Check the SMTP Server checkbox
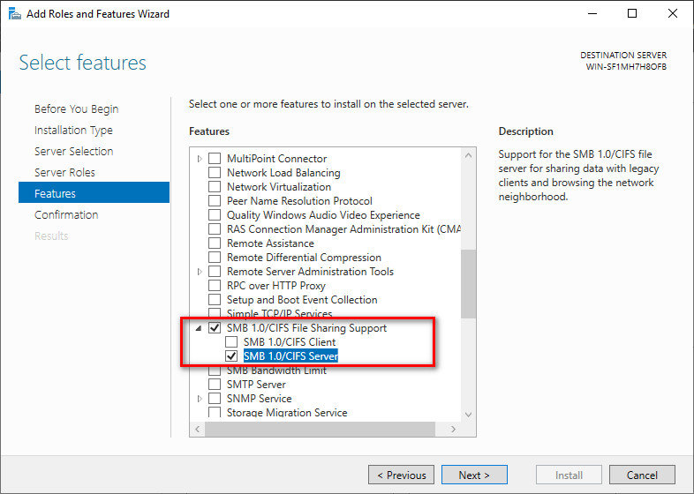 pos(215,385)
